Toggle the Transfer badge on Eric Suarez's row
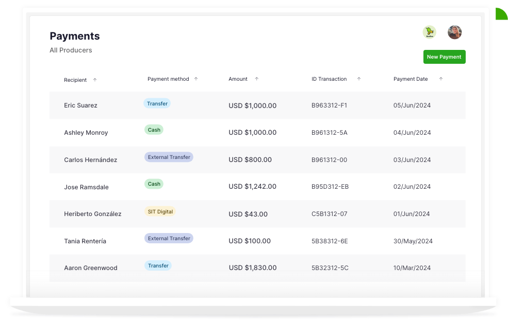 pyautogui.click(x=157, y=103)
